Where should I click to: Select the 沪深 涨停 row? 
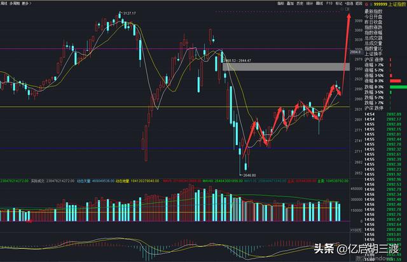tap(374, 60)
